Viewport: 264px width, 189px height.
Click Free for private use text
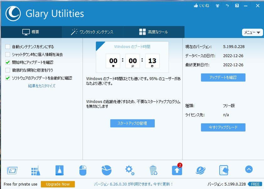point(20,184)
